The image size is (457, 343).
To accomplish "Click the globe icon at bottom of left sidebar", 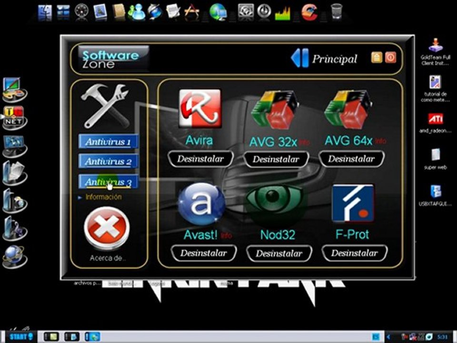I will tap(14, 257).
